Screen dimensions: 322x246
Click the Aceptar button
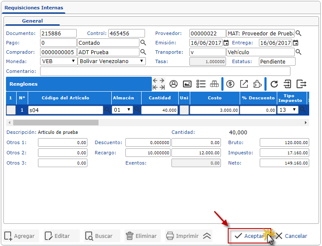[249, 236]
